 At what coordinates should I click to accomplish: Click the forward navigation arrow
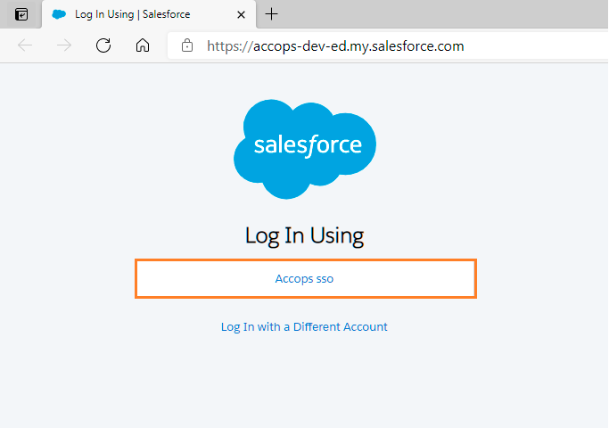click(64, 45)
